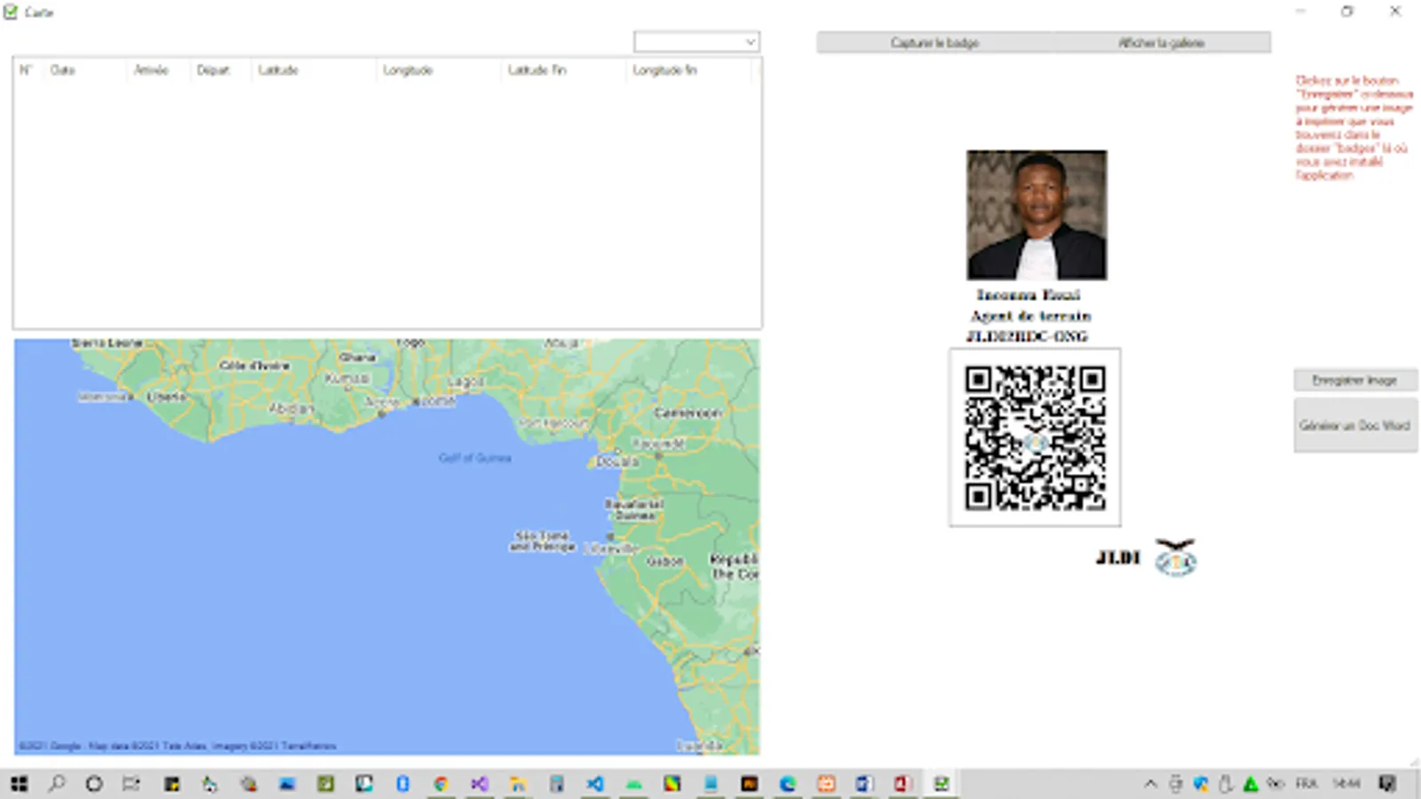Click Douala on the map

point(616,462)
